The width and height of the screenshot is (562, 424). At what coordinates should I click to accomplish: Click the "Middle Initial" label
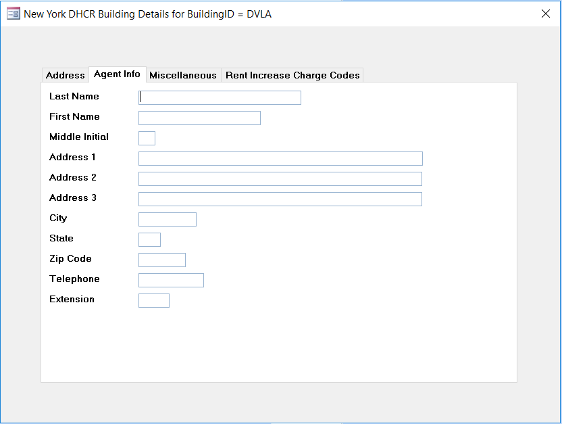(x=79, y=137)
